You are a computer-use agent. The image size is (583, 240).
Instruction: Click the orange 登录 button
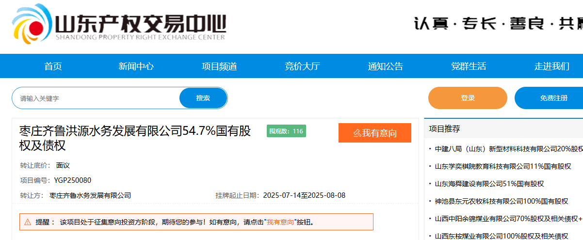click(x=468, y=98)
